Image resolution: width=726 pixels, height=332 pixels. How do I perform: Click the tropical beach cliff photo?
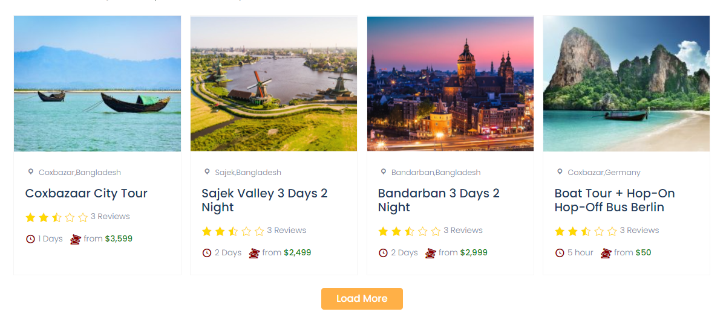click(x=626, y=83)
